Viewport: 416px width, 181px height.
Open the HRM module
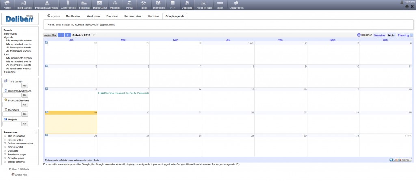coord(130,5)
